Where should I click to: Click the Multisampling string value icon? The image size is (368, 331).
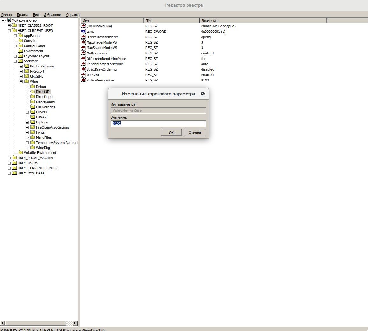click(83, 53)
